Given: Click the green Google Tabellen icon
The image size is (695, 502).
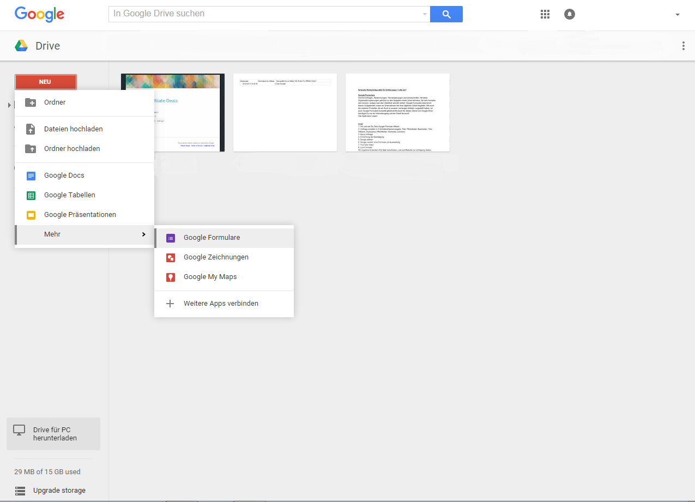Looking at the screenshot, I should tap(31, 195).
